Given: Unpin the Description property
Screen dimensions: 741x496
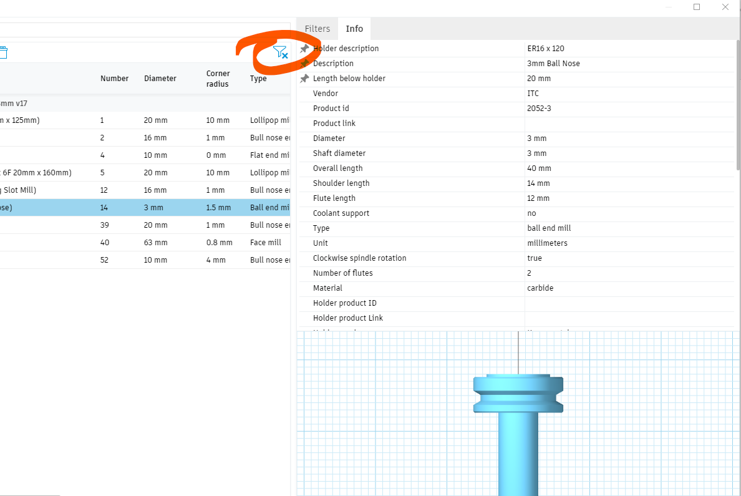Looking at the screenshot, I should click(x=304, y=63).
